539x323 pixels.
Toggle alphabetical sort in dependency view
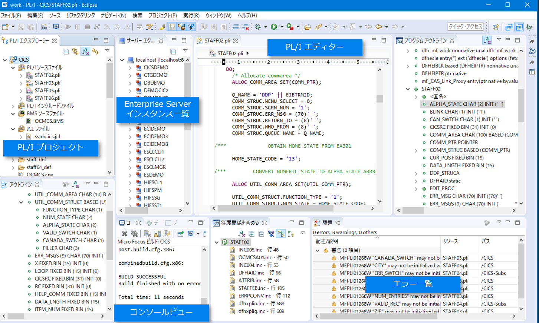point(242,234)
